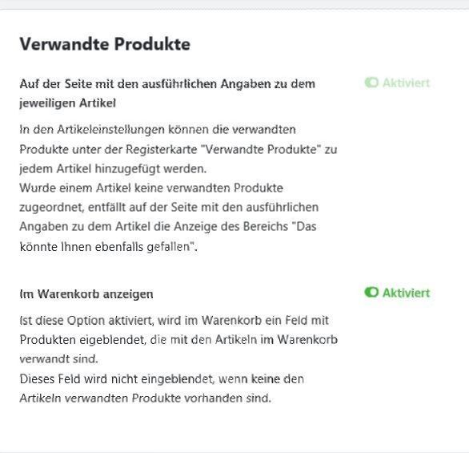Viewport: 469px width, 453px height.
Task: Click the line 'verwandt sind.'
Action: (59, 358)
